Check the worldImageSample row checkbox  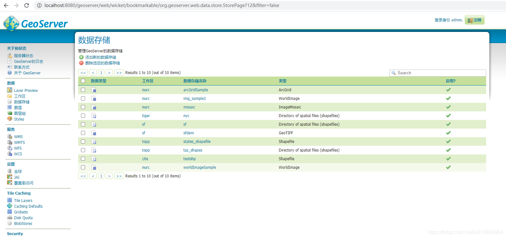83,167
